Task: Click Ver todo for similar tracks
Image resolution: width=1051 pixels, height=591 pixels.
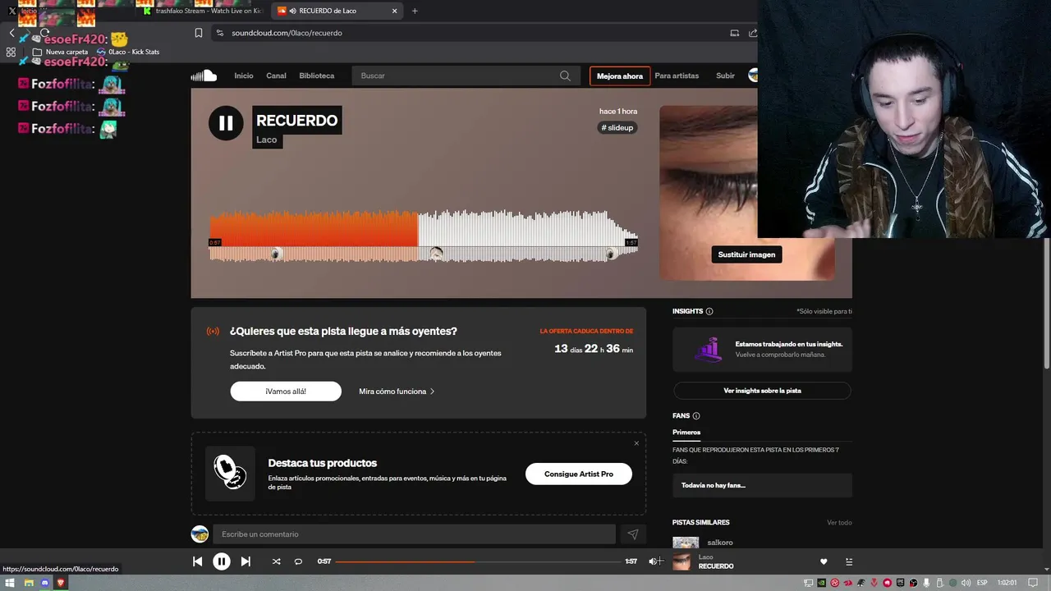Action: click(839, 522)
